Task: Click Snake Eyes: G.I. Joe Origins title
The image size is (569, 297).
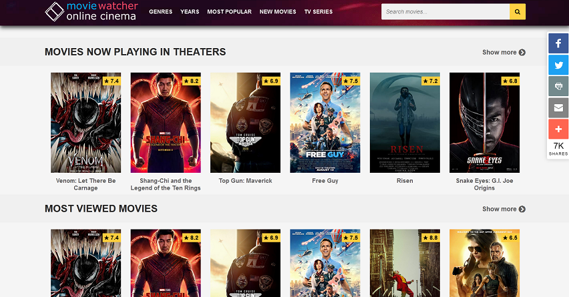Action: coord(484,184)
